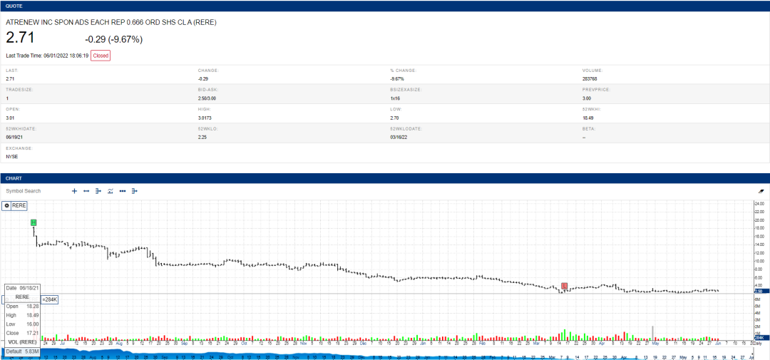This screenshot has height=360, width=770.
Task: Click the 24.00 label on price axis
Action: point(760,204)
